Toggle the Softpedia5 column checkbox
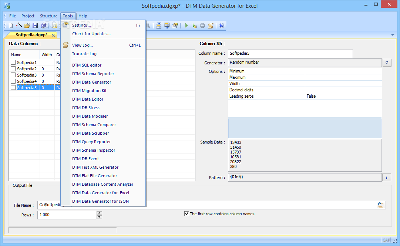Viewport: 400px width, 246px height. tap(13, 87)
